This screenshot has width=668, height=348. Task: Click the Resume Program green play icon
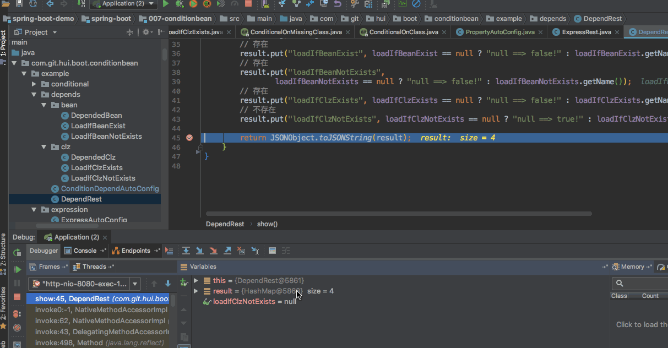click(x=17, y=270)
